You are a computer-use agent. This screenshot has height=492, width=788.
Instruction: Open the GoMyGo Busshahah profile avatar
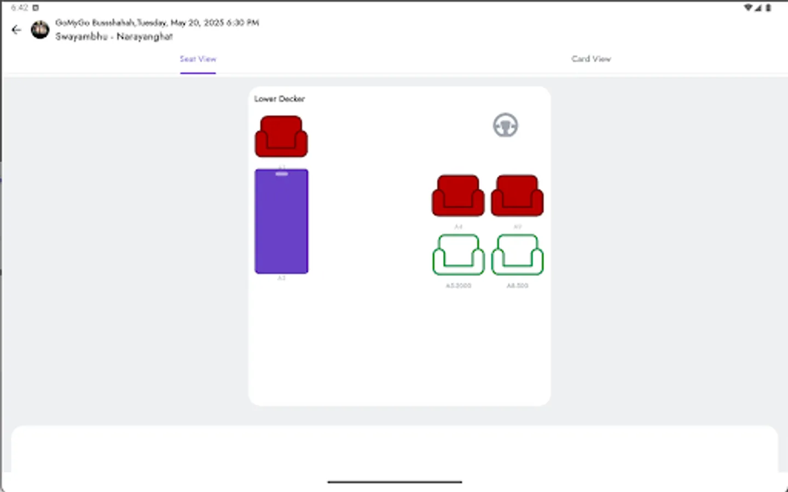click(x=40, y=30)
